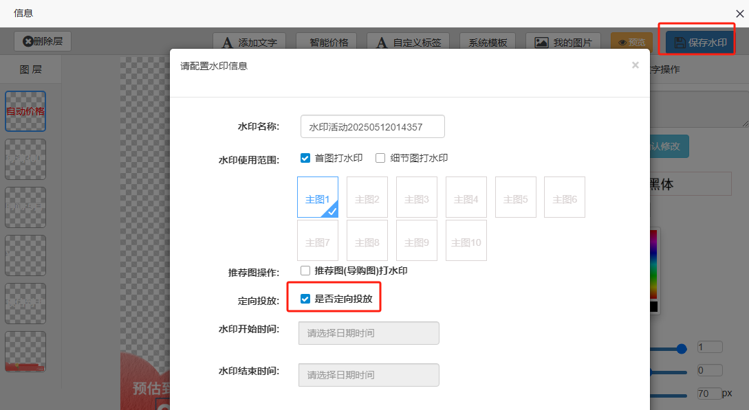Click the 预览 preview eye button
Image resolution: width=749 pixels, height=410 pixels.
(631, 43)
